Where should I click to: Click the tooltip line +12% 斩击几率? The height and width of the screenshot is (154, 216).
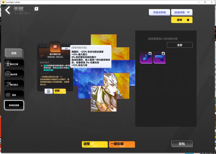coord(79,65)
